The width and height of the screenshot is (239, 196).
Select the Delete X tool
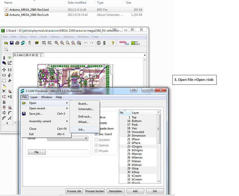[x=4, y=91]
